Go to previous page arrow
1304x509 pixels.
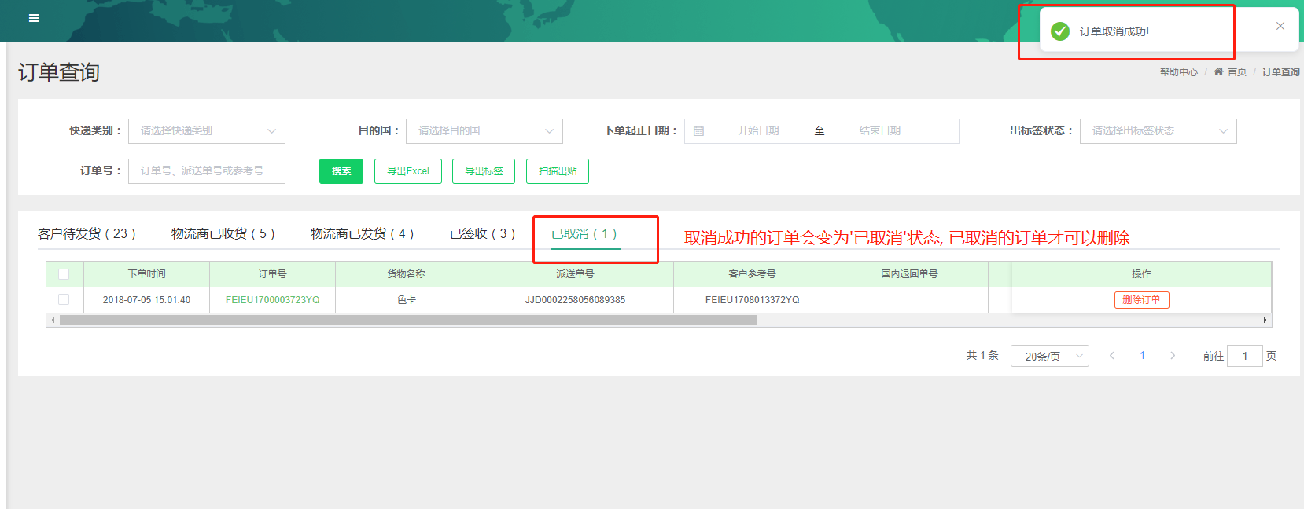point(1112,356)
